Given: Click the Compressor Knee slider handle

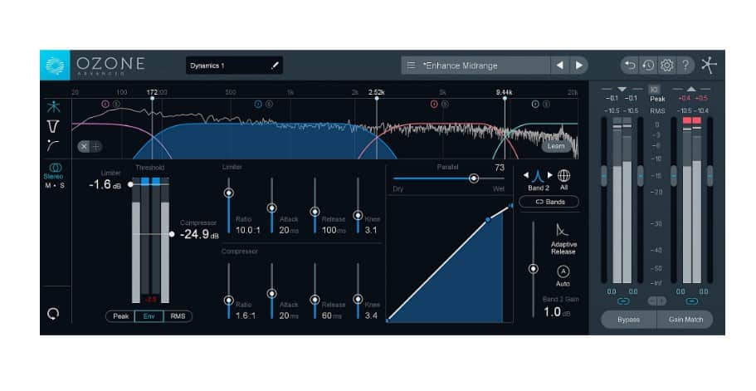Looking at the screenshot, I should pos(358,300).
